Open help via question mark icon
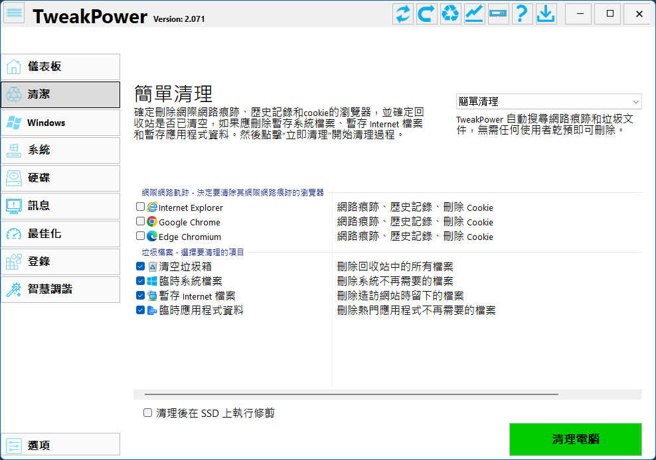Image resolution: width=656 pixels, height=460 pixels. coord(522,14)
